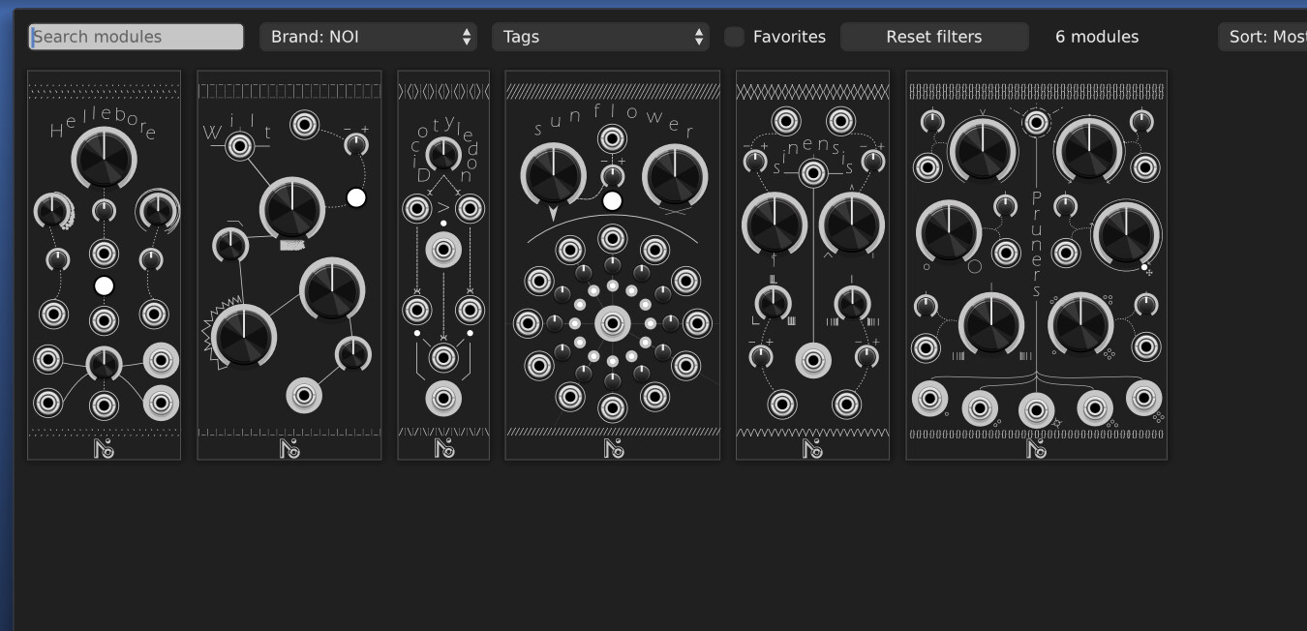Open the Brand: NOI dropdown
This screenshot has width=1307, height=631.
pyautogui.click(x=368, y=37)
